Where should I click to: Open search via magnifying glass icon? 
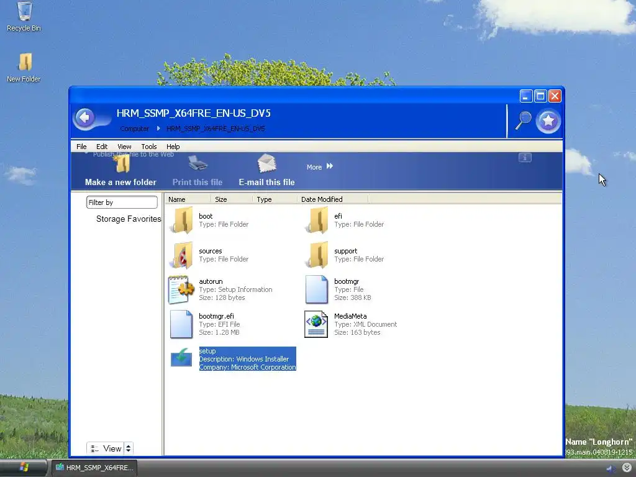point(523,120)
